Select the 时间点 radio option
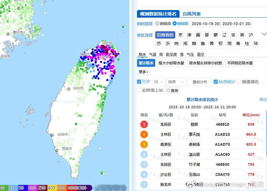The width and height of the screenshot is (267, 191). coord(157,23)
